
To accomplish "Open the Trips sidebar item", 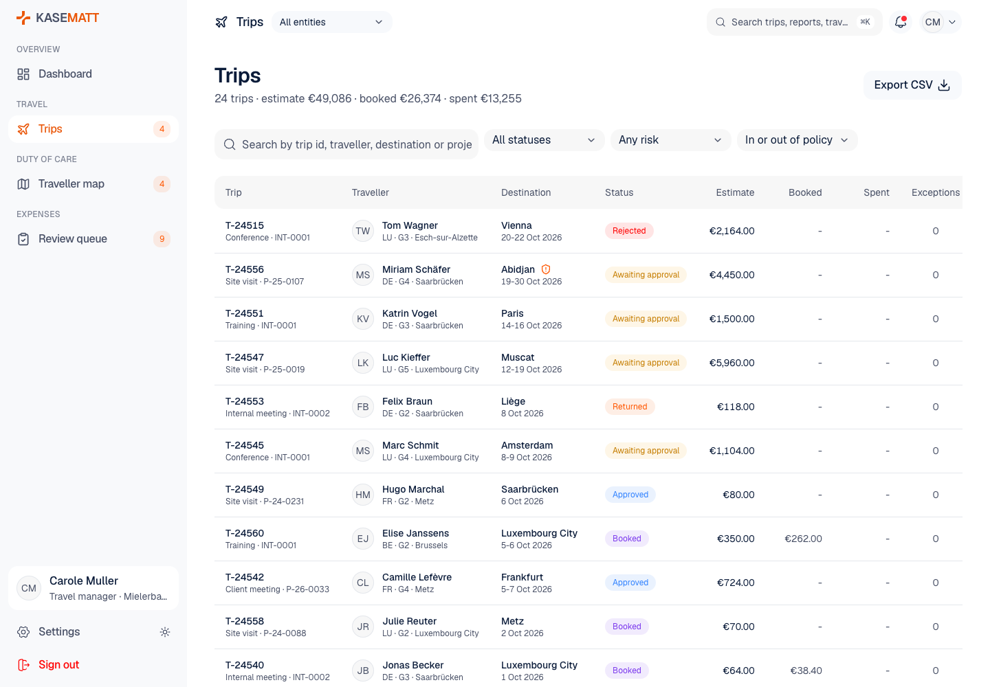I will (x=93, y=129).
